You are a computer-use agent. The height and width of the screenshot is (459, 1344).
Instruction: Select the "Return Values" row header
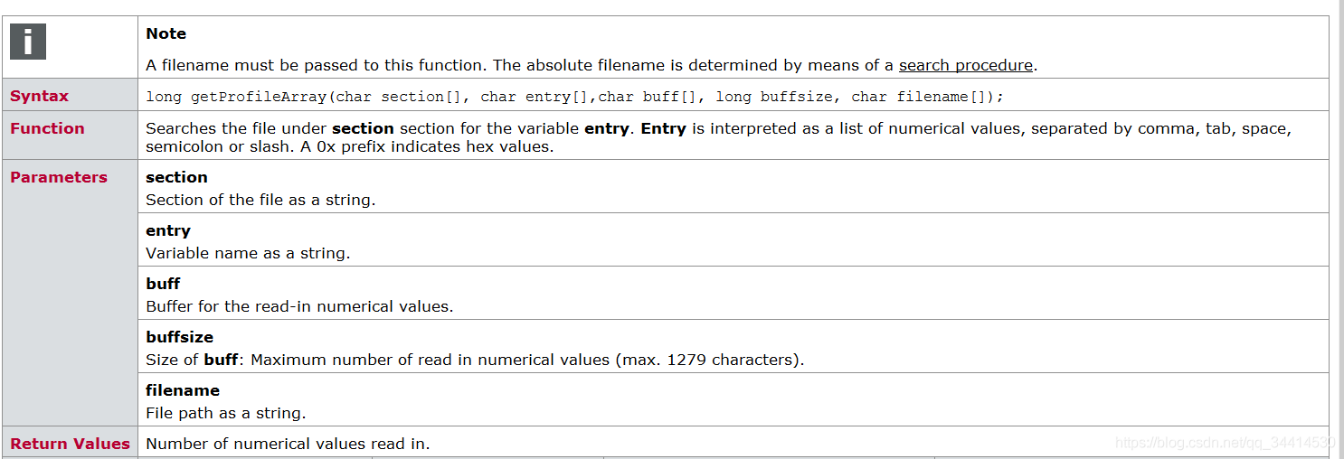(70, 444)
